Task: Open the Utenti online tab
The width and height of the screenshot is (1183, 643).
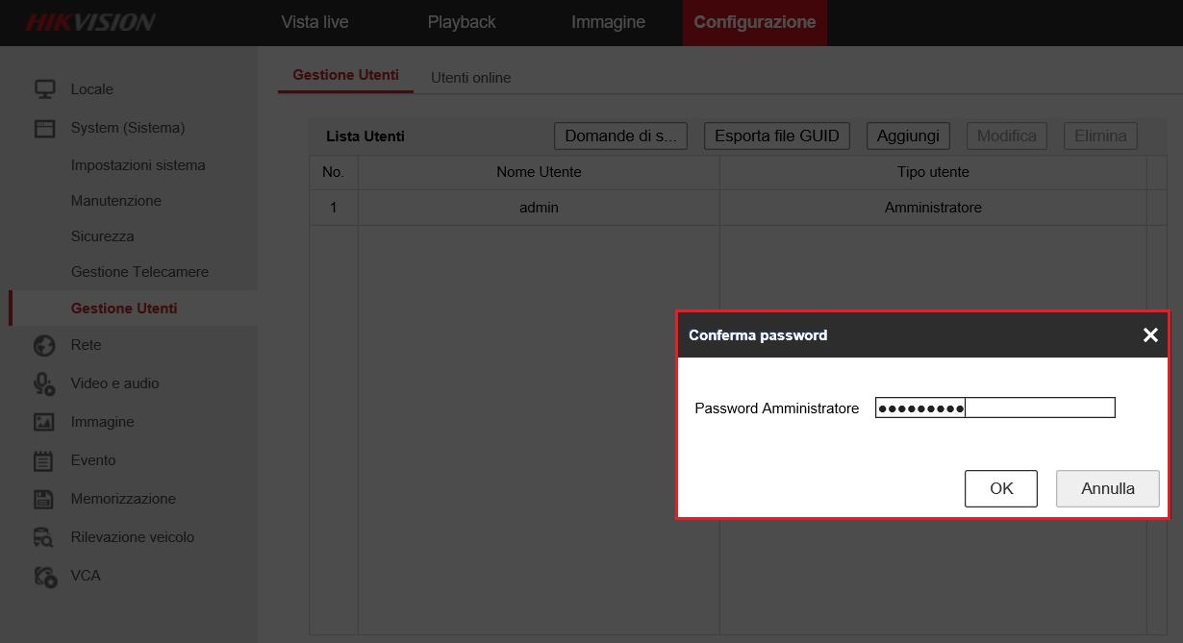Action: coord(471,78)
